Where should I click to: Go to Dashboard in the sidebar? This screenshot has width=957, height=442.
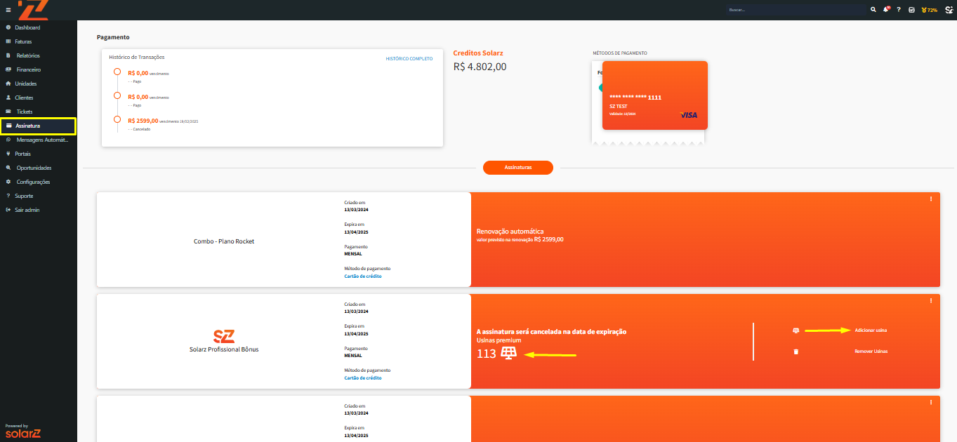[x=28, y=27]
